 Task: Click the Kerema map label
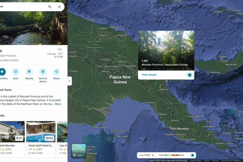tap(151, 103)
